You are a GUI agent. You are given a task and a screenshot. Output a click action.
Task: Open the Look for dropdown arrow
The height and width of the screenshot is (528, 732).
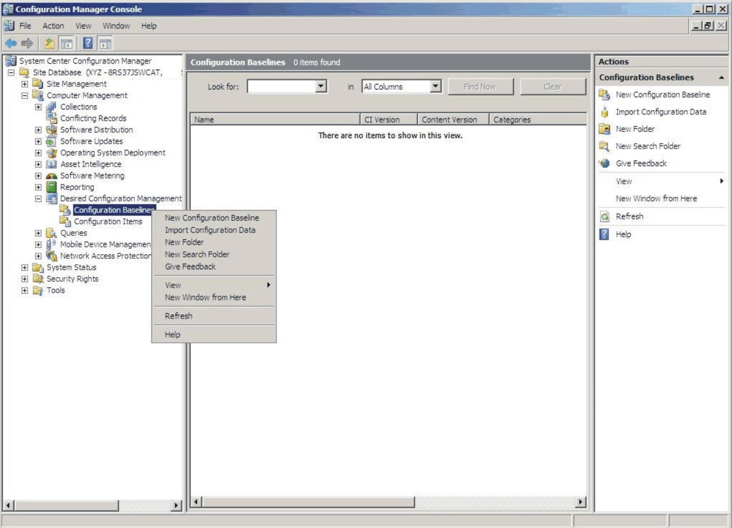tap(321, 86)
